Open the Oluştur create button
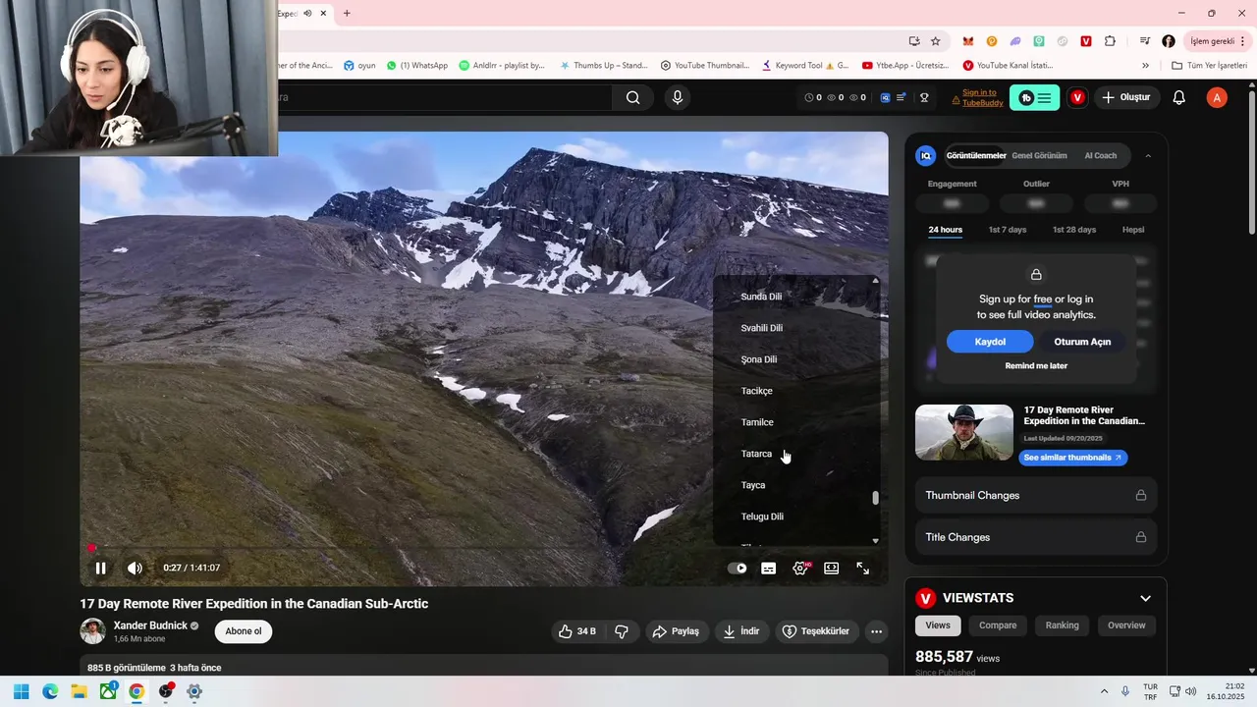This screenshot has width=1257, height=707. coord(1125,97)
